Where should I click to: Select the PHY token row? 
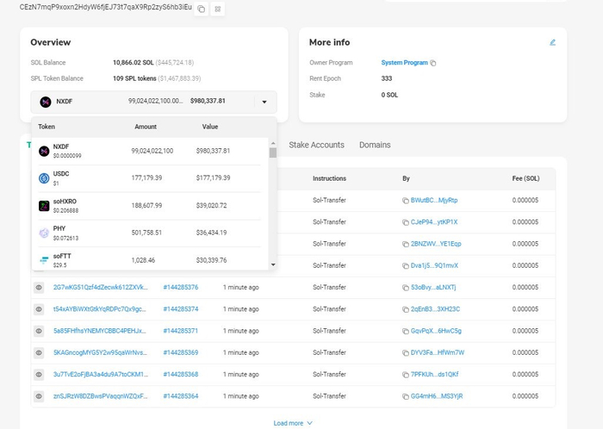pyautogui.click(x=151, y=233)
